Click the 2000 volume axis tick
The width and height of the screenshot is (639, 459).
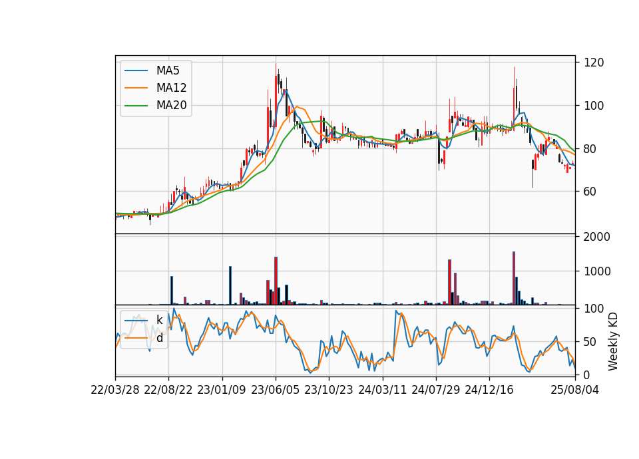pyautogui.click(x=597, y=237)
